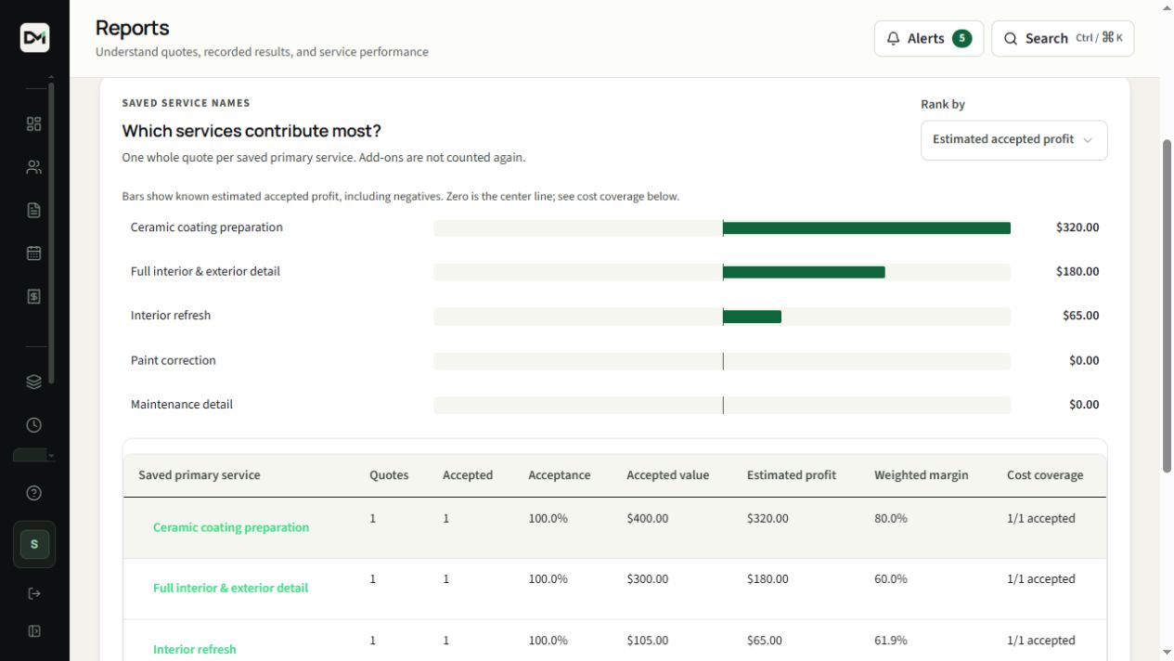Click the page vertical scrollbar
The height and width of the screenshot is (661, 1174).
coord(1167,306)
